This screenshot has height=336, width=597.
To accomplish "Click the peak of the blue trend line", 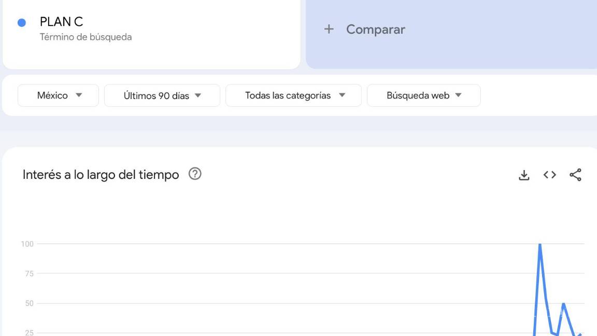I will click(x=539, y=244).
